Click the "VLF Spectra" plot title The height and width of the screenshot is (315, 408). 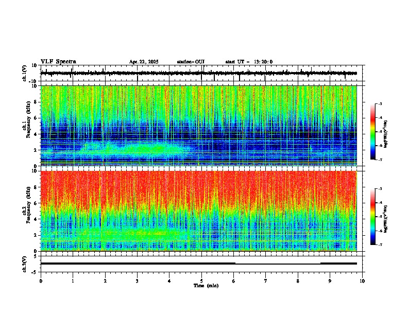(x=58, y=62)
